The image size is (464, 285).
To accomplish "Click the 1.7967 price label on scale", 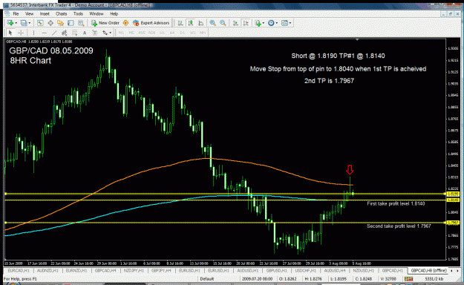I will (x=453, y=223).
